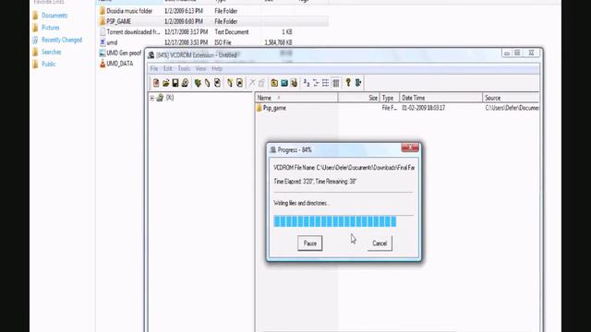Sort by the Size column header

click(358, 98)
